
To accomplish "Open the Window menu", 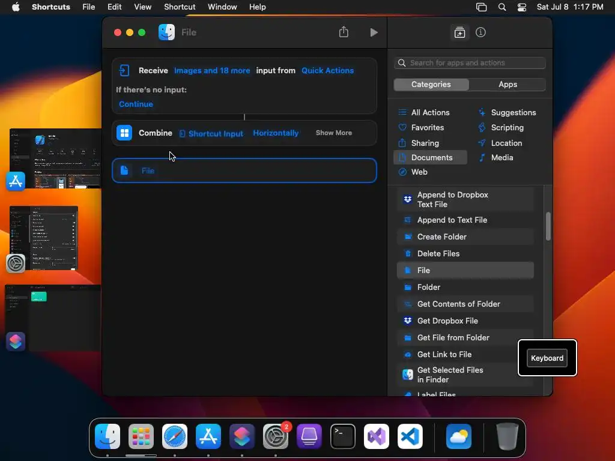I will (222, 7).
